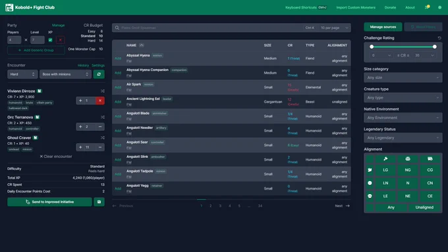Click the Players count input
448x252 pixels.
(x=14, y=40)
